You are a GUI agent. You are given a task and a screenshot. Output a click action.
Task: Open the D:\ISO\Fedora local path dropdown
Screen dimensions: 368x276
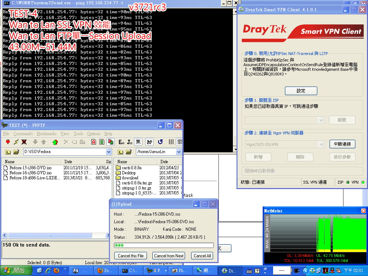[109, 152]
